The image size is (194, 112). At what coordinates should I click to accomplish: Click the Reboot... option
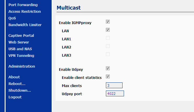click(17, 84)
